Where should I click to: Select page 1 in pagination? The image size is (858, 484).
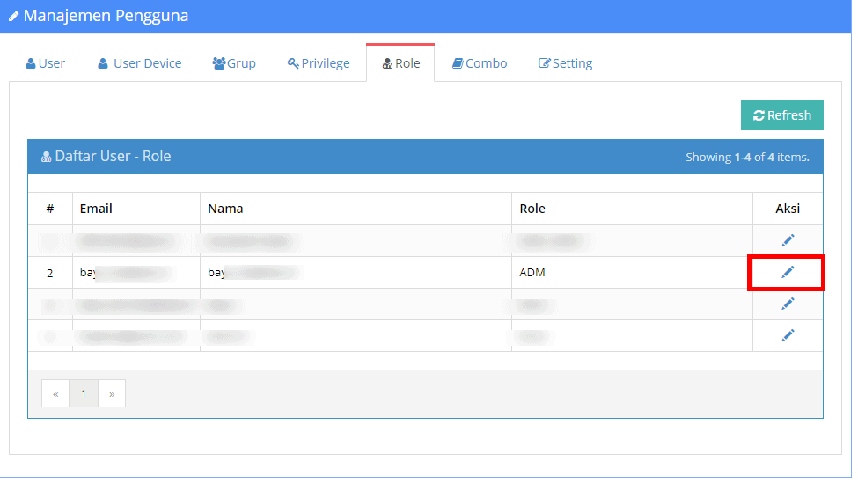84,393
